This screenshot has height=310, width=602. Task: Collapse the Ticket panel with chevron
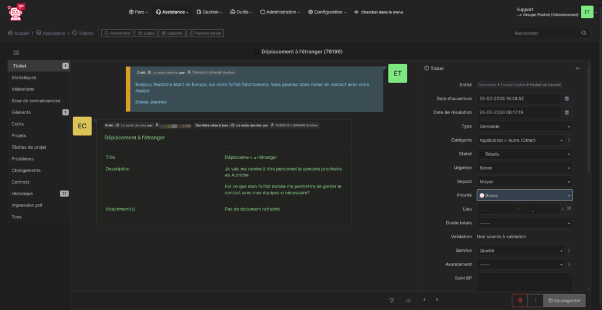[577, 69]
